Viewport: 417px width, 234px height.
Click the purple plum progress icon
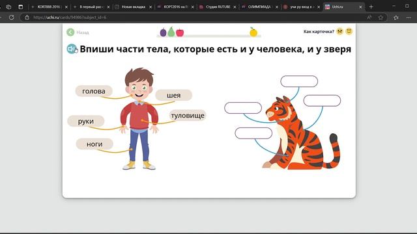pyautogui.click(x=163, y=32)
